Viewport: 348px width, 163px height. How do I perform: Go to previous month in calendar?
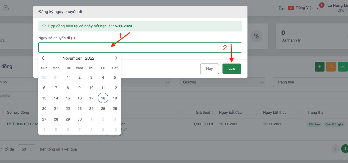pyautogui.click(x=43, y=58)
